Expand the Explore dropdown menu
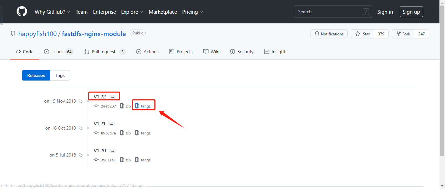Image resolution: width=445 pixels, height=189 pixels. [132, 12]
